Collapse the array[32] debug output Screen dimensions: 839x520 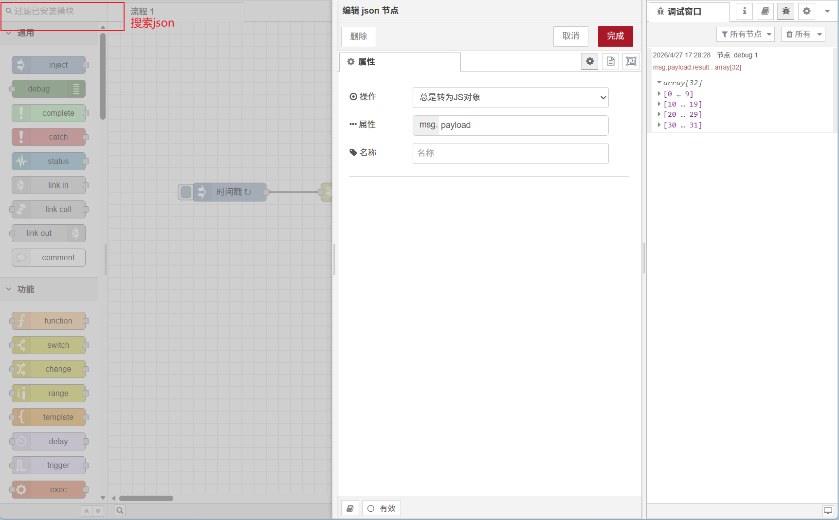(659, 83)
